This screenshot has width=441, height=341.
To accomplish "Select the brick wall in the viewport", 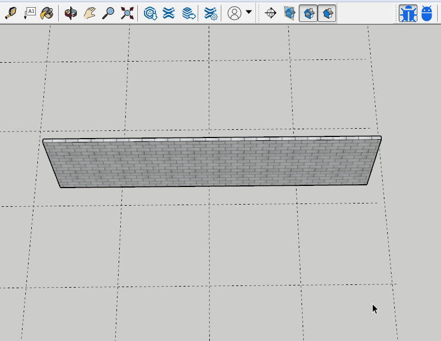I will 213,163.
